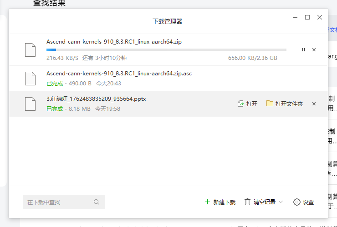Start a new download with 新建下载
This screenshot has width=337, height=227.
[220, 202]
